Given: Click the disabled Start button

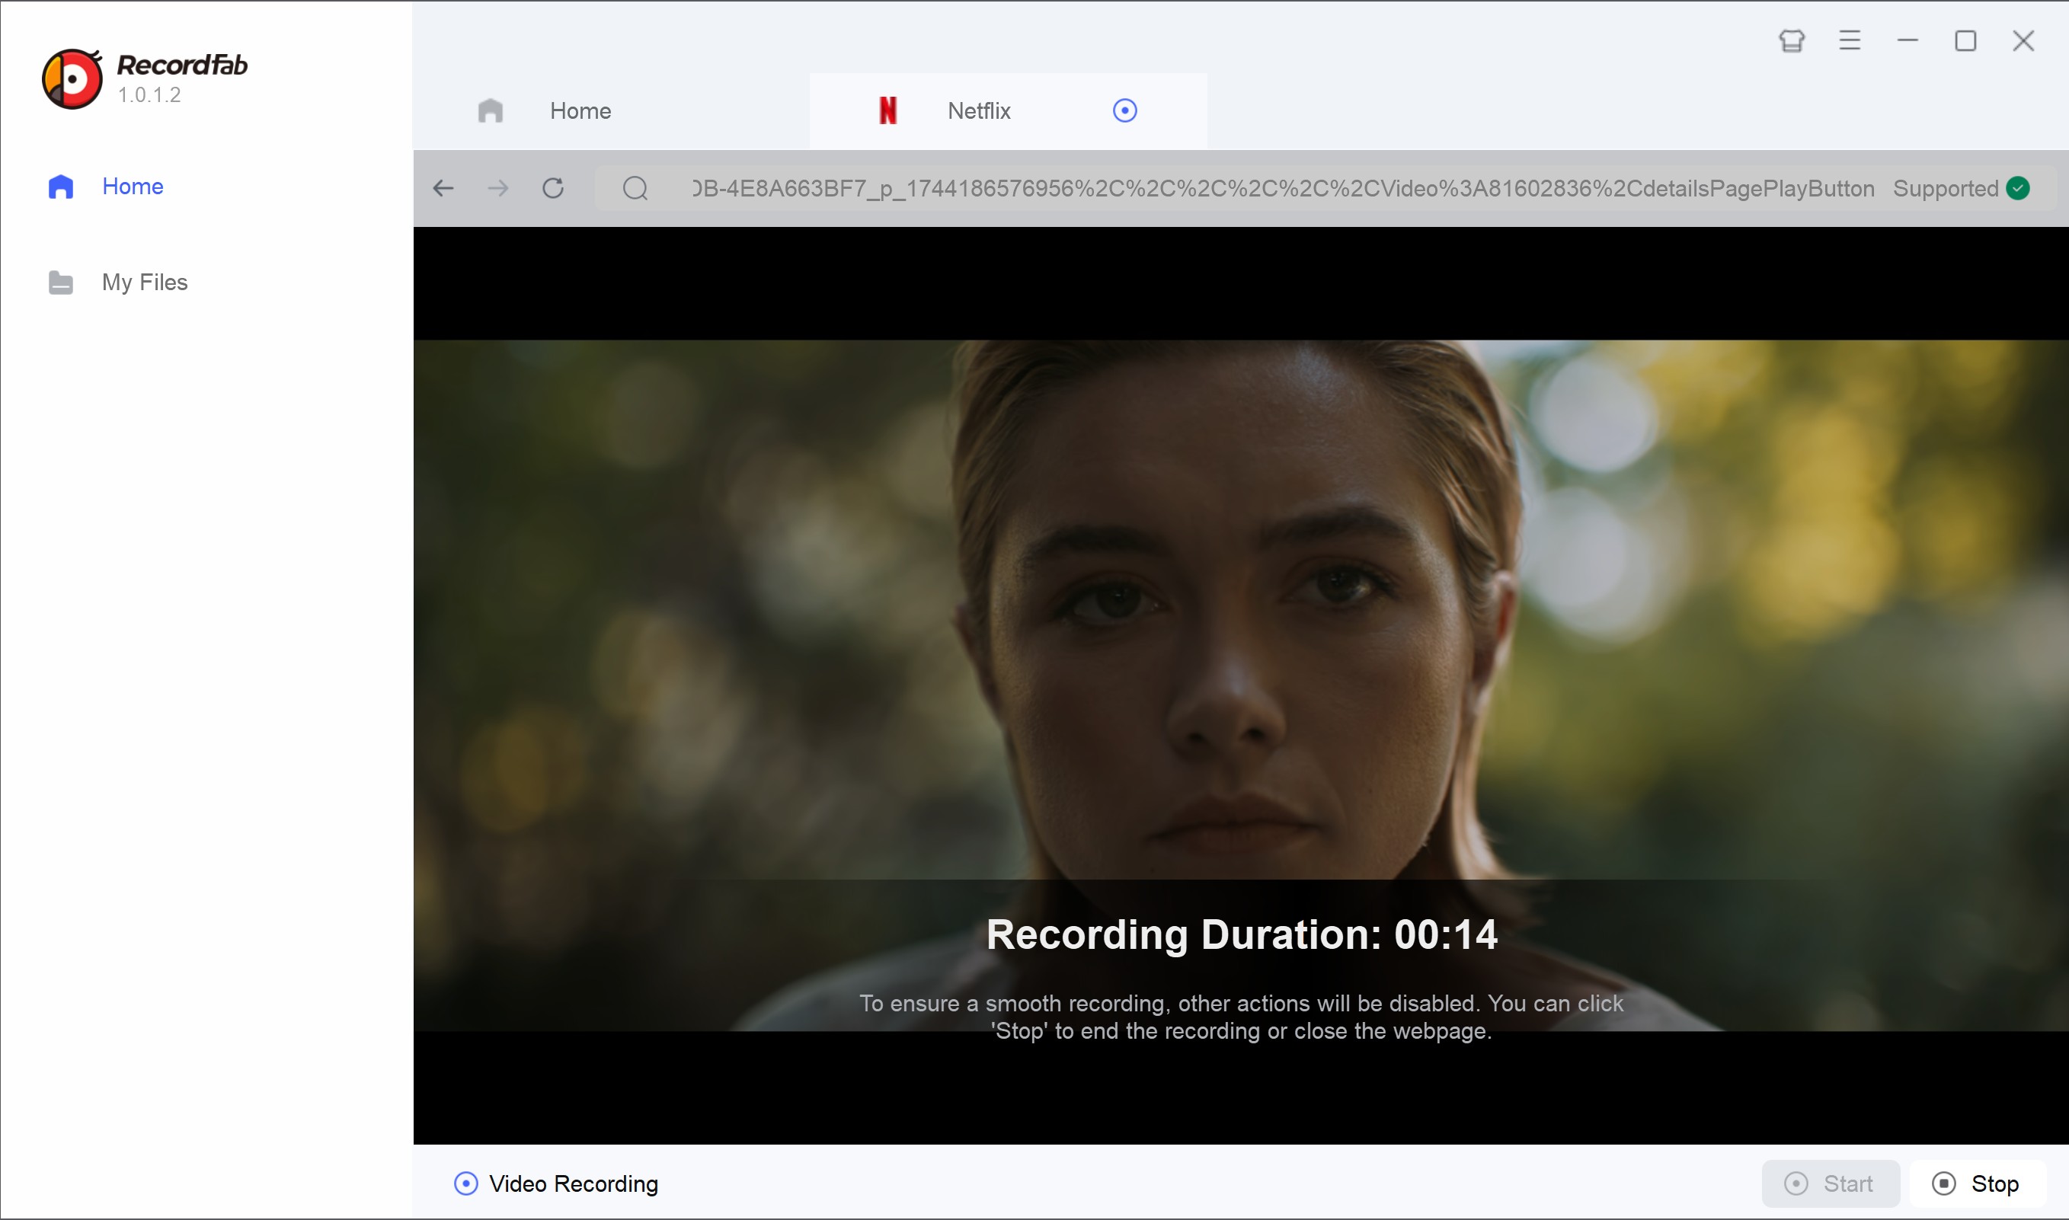Looking at the screenshot, I should click(1831, 1184).
